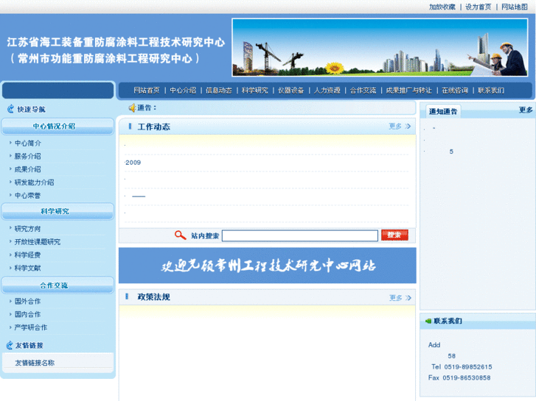Image resolution: width=536 pixels, height=401 pixels.
Task: Click the Fax 0519-86530858 text
Action: (x=459, y=377)
